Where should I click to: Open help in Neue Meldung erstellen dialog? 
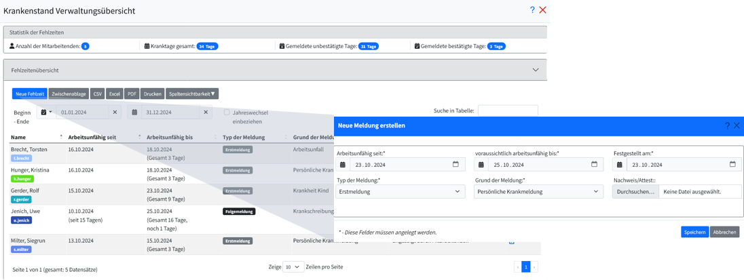pos(728,125)
